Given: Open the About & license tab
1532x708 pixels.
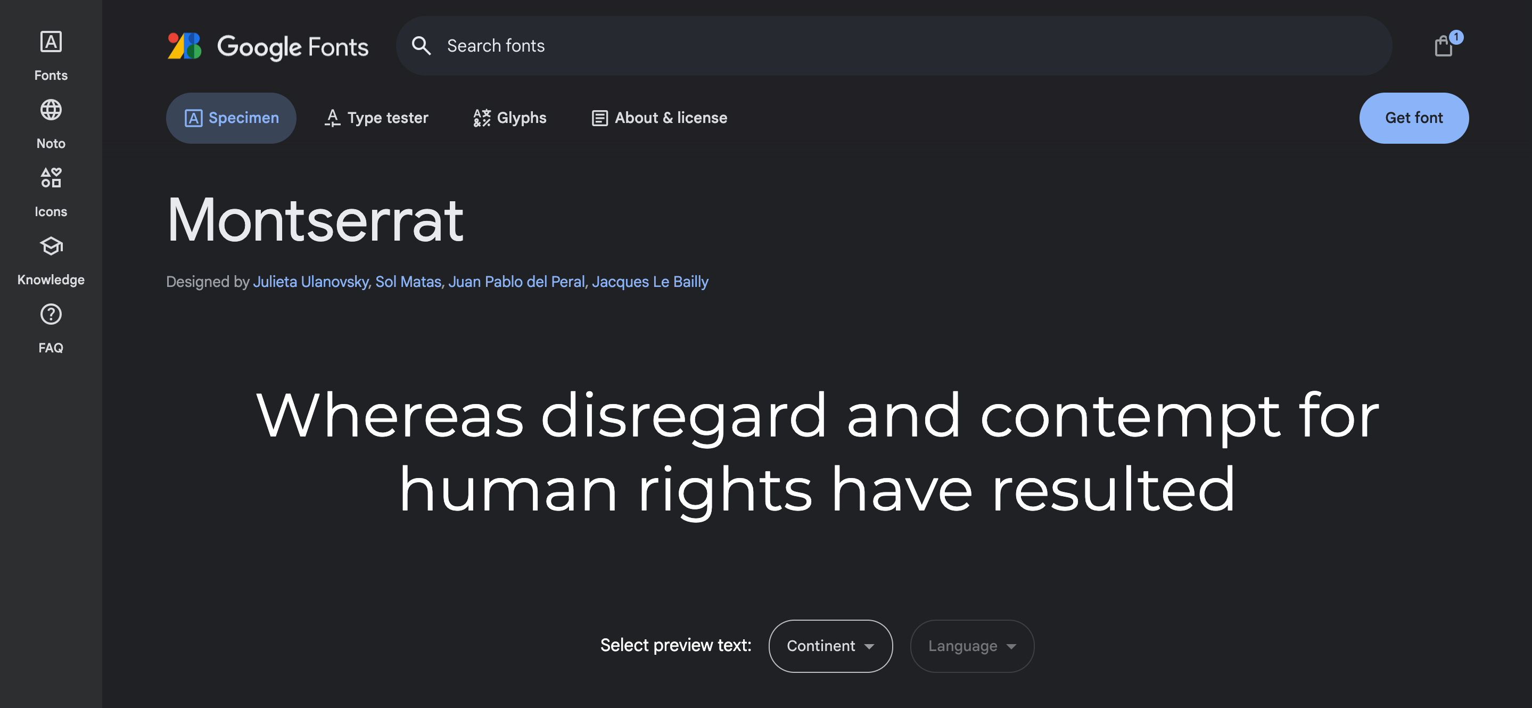Looking at the screenshot, I should (659, 118).
